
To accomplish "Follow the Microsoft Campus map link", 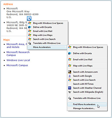I will pos(17,65).
